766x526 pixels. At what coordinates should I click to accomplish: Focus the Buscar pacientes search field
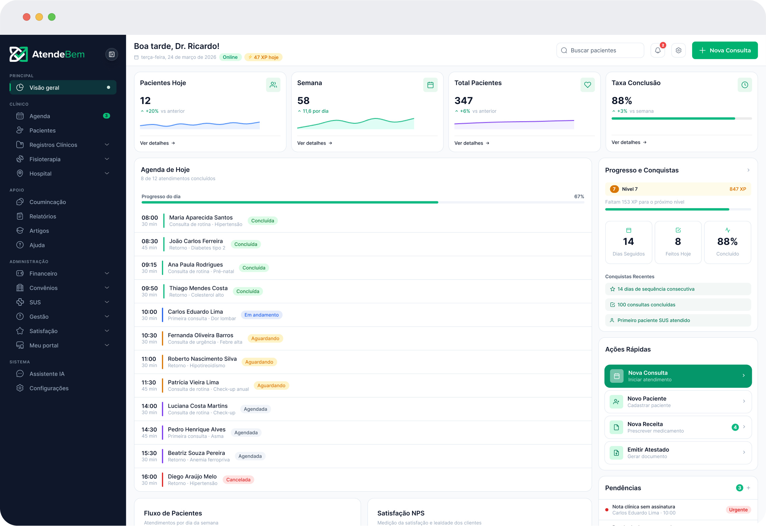coord(600,50)
